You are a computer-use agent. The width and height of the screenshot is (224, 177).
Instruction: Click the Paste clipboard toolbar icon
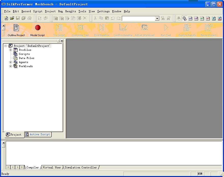pyautogui.click(x=107, y=18)
